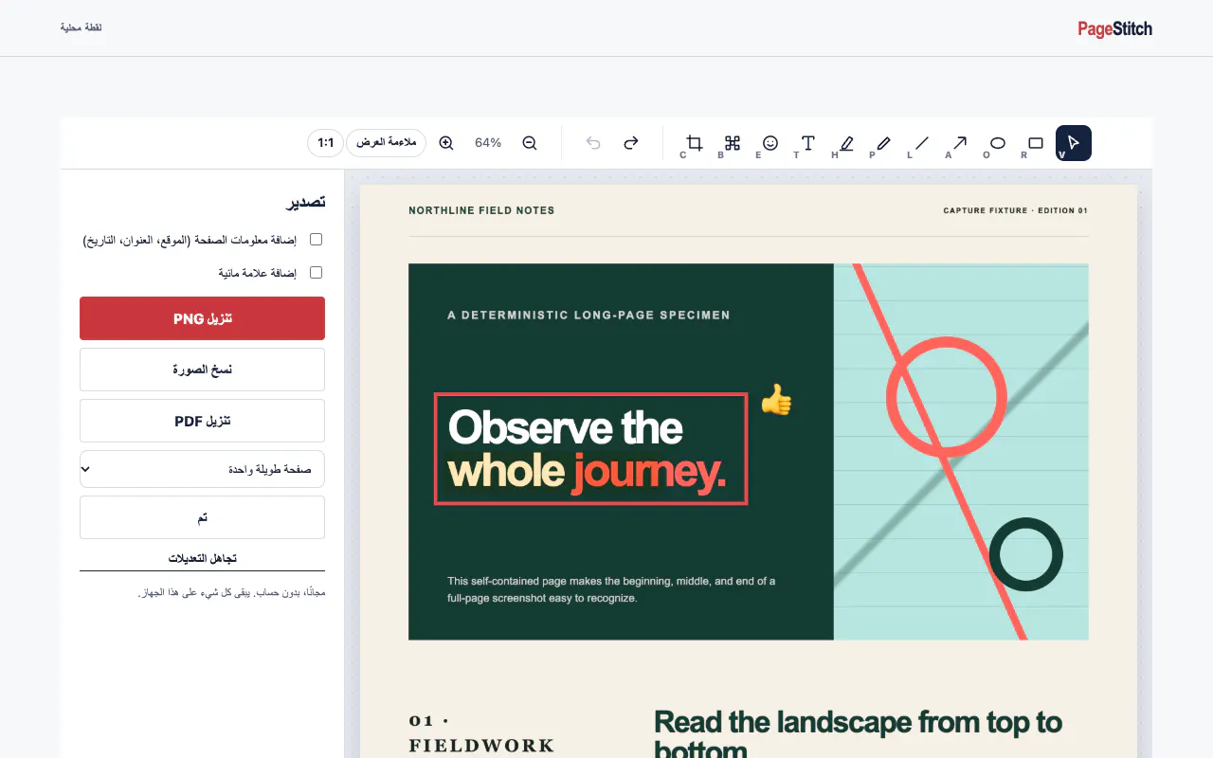Click the مجانًا، بدون حساب note text

231,593
